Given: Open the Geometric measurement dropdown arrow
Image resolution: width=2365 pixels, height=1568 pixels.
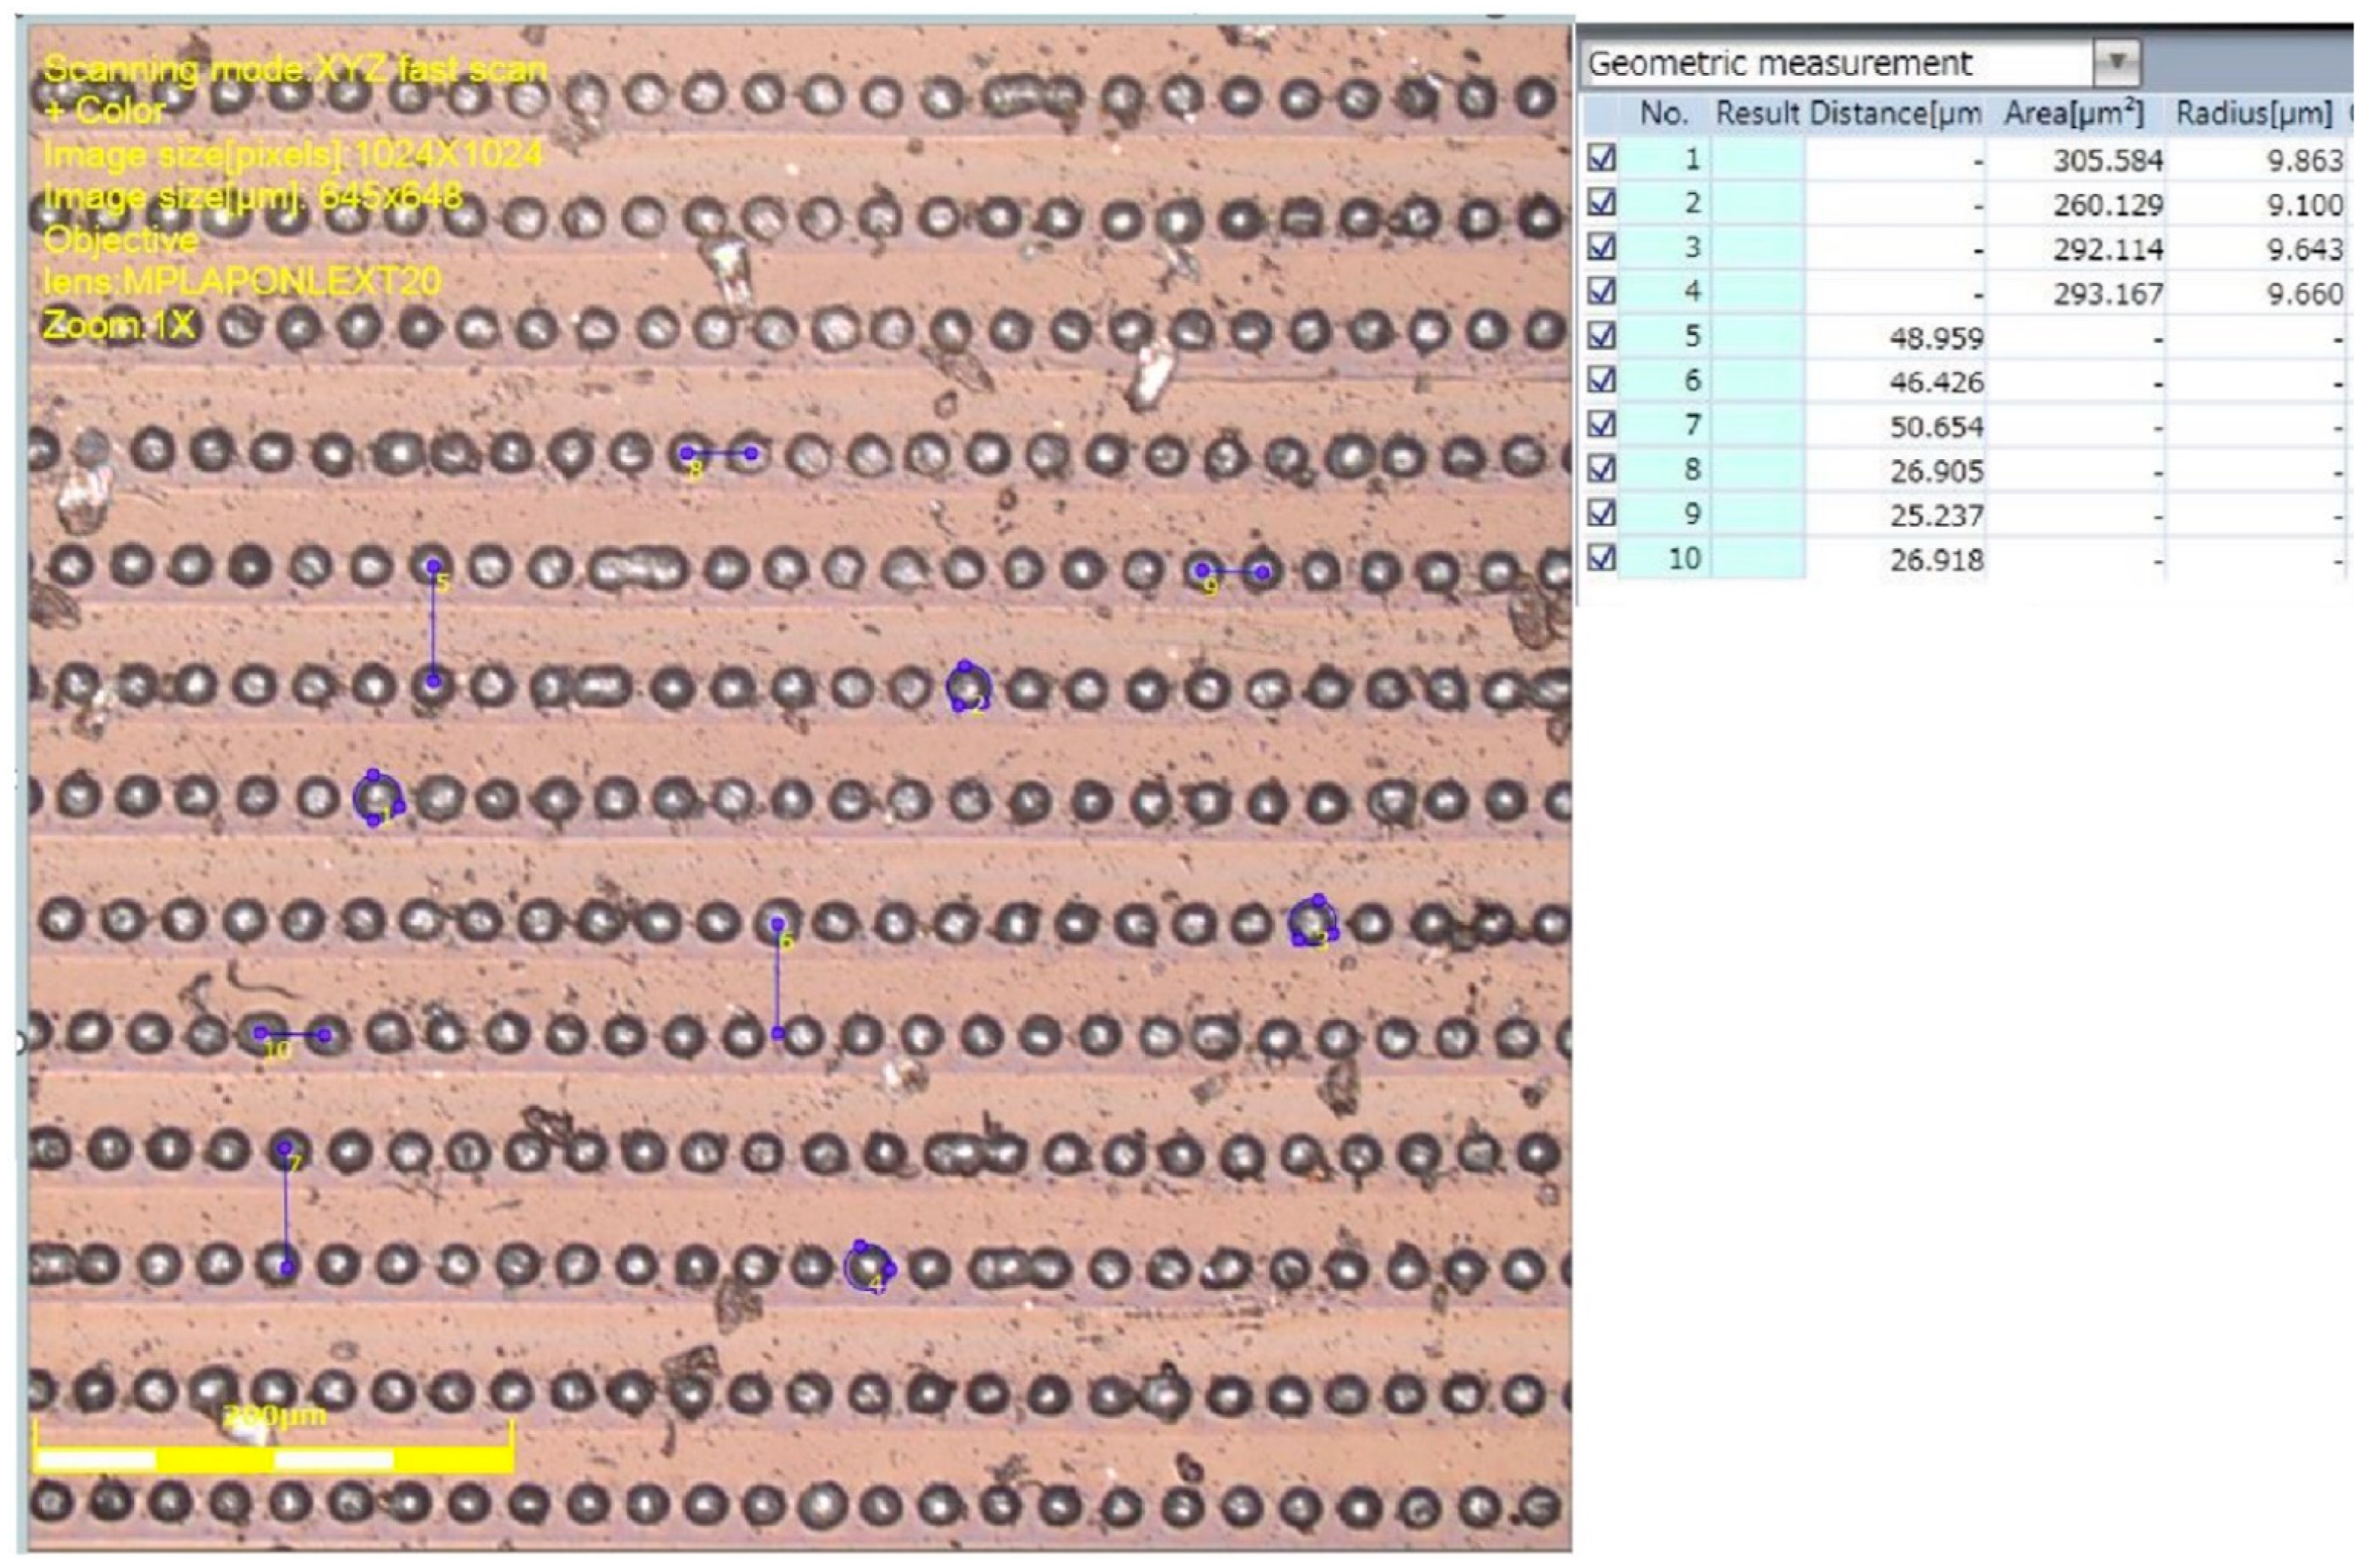Looking at the screenshot, I should pyautogui.click(x=2115, y=63).
